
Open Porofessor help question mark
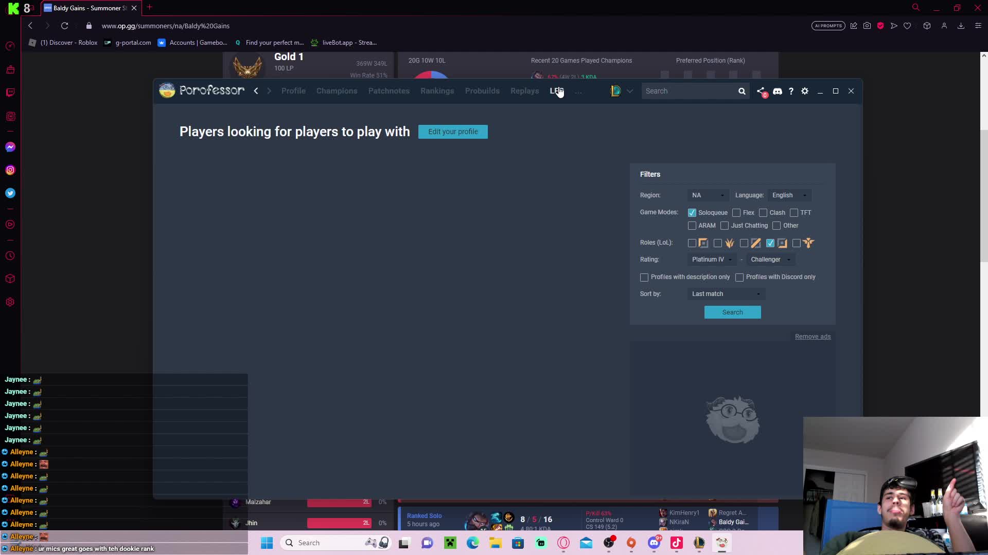pyautogui.click(x=791, y=91)
